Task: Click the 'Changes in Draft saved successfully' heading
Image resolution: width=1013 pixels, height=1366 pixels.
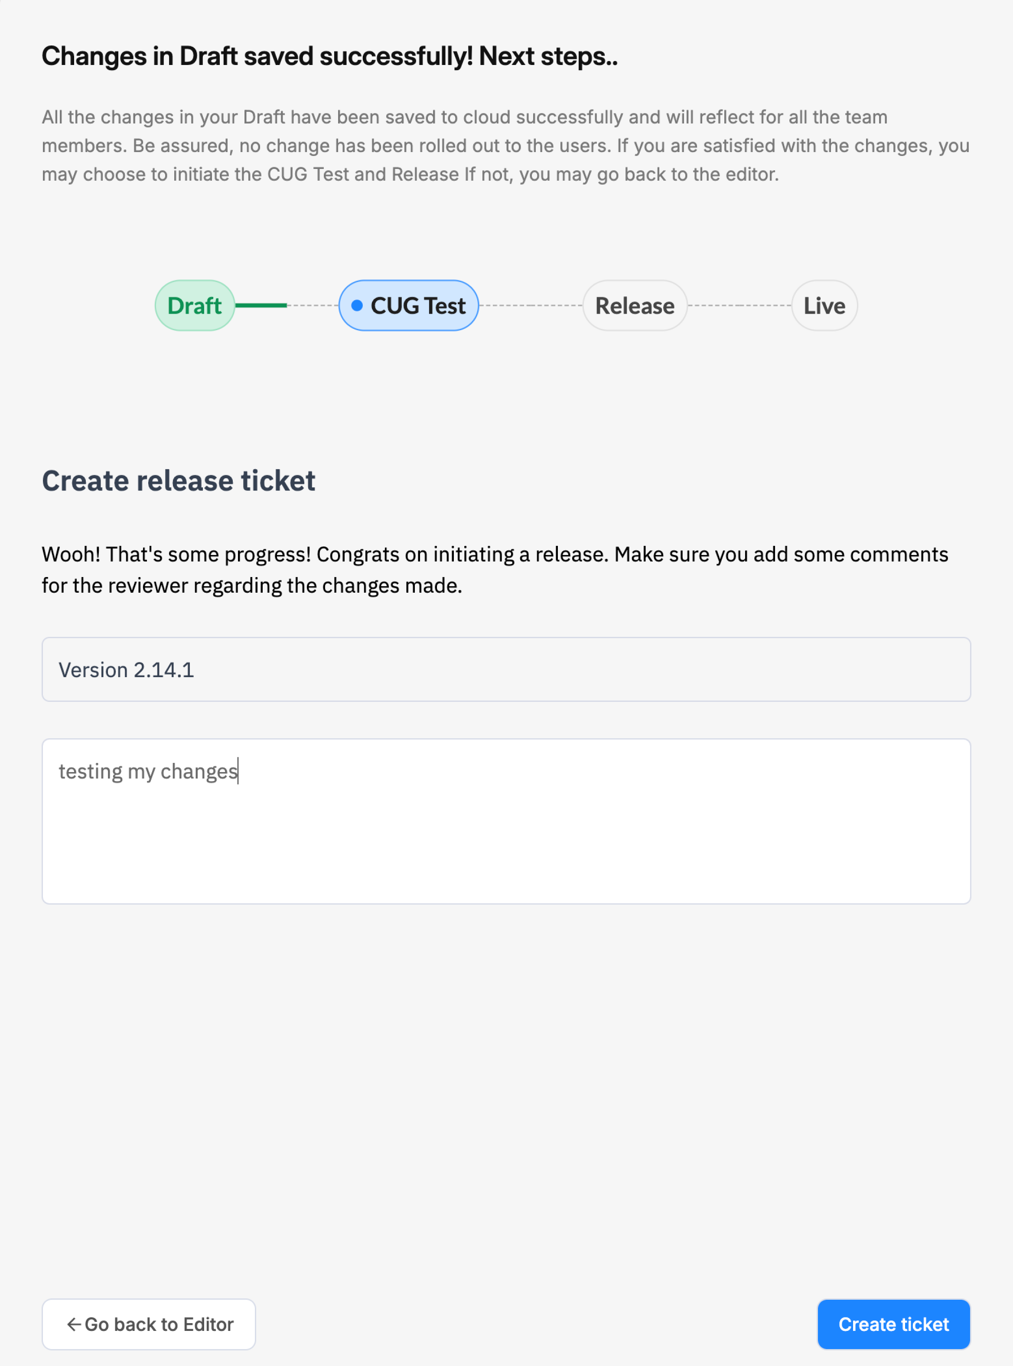Action: tap(257, 56)
